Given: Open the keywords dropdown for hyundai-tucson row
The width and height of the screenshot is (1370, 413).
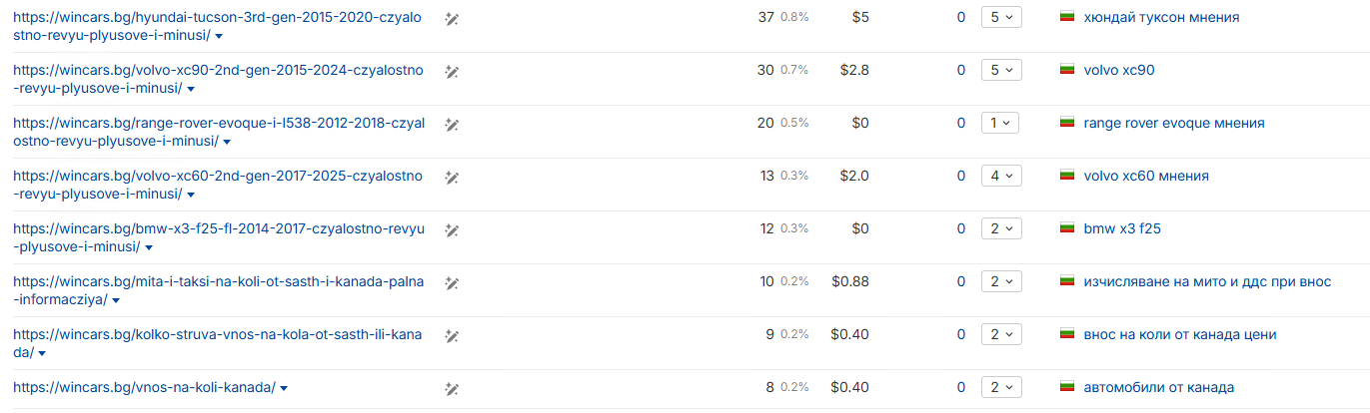Looking at the screenshot, I should (1001, 18).
